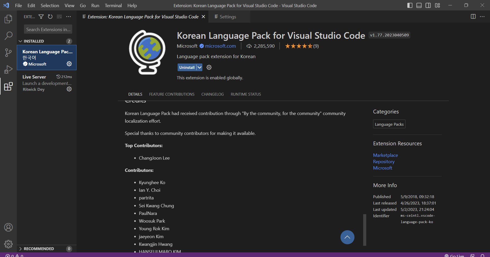Click the scroll-to-top arrow button
This screenshot has height=257, width=490.
coord(347,237)
